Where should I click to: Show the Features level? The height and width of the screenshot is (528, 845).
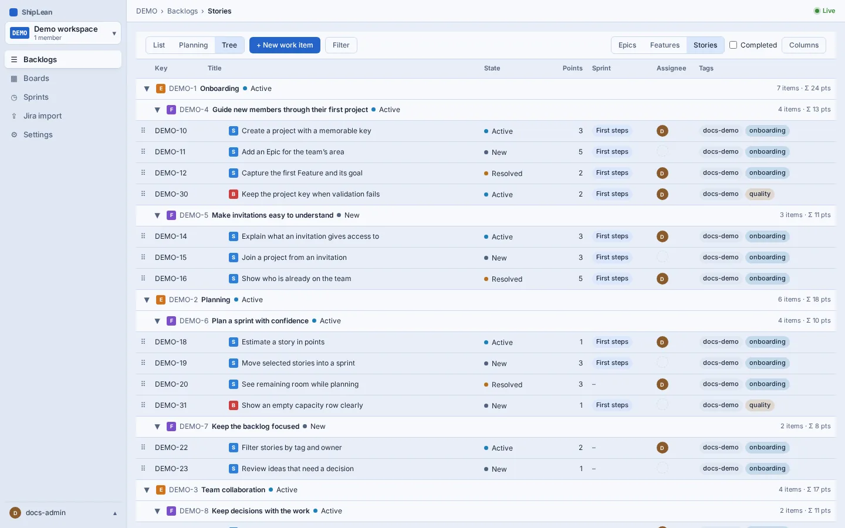665,45
